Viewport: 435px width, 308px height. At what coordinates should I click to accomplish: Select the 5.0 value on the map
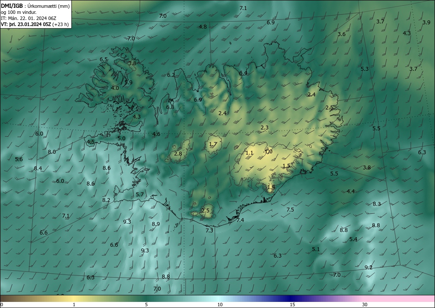click(x=121, y=138)
